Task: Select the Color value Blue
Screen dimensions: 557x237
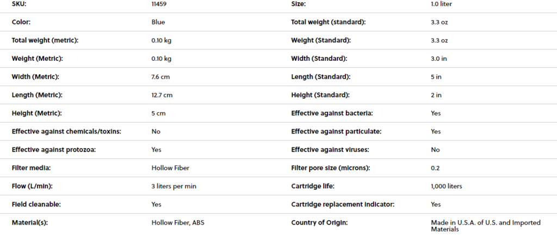Action: pyautogui.click(x=158, y=22)
